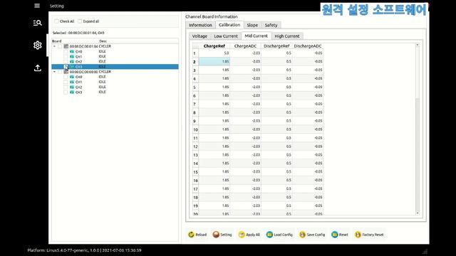Click the Reset button icon
The height and width of the screenshot is (256, 456).
click(334, 235)
